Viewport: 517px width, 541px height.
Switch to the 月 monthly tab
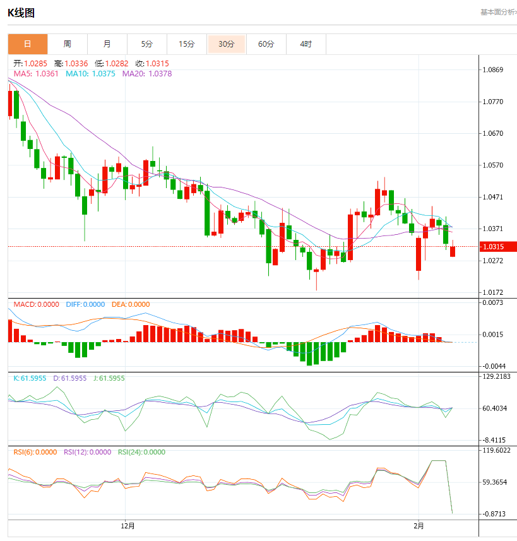coord(107,44)
